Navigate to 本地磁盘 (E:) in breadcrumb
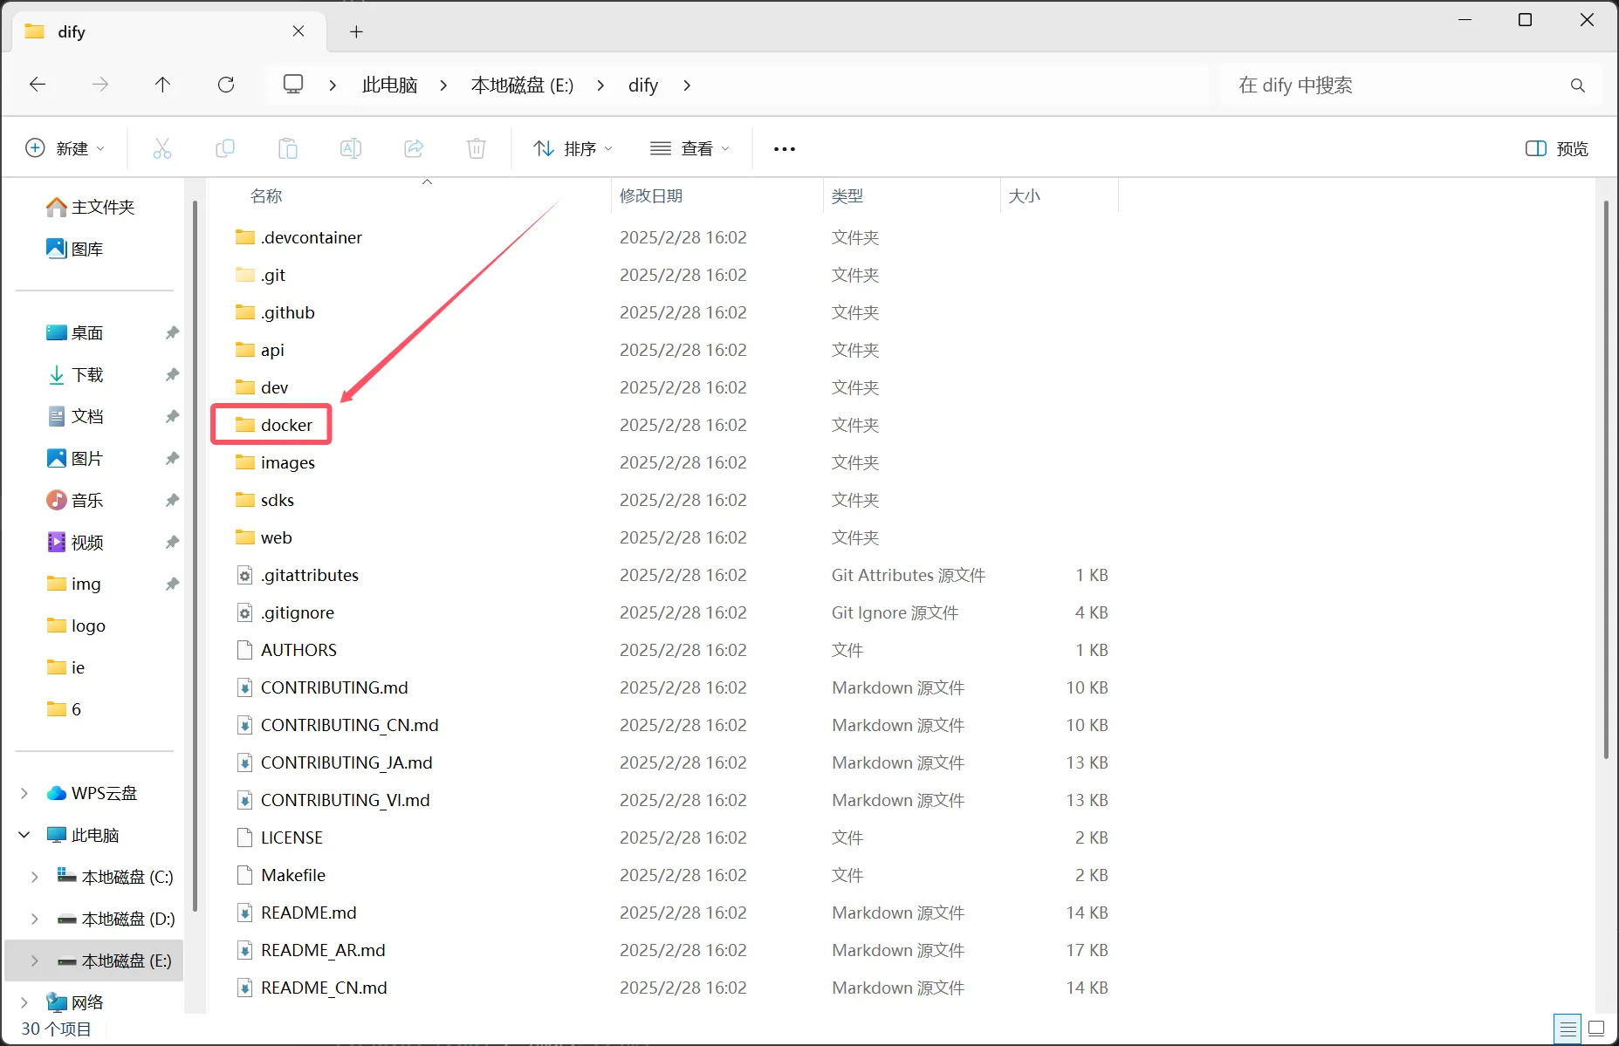Image resolution: width=1619 pixels, height=1046 pixels. point(522,85)
